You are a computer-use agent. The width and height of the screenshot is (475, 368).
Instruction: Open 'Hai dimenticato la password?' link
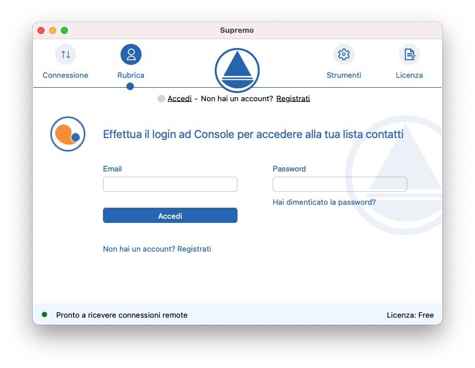pos(324,202)
